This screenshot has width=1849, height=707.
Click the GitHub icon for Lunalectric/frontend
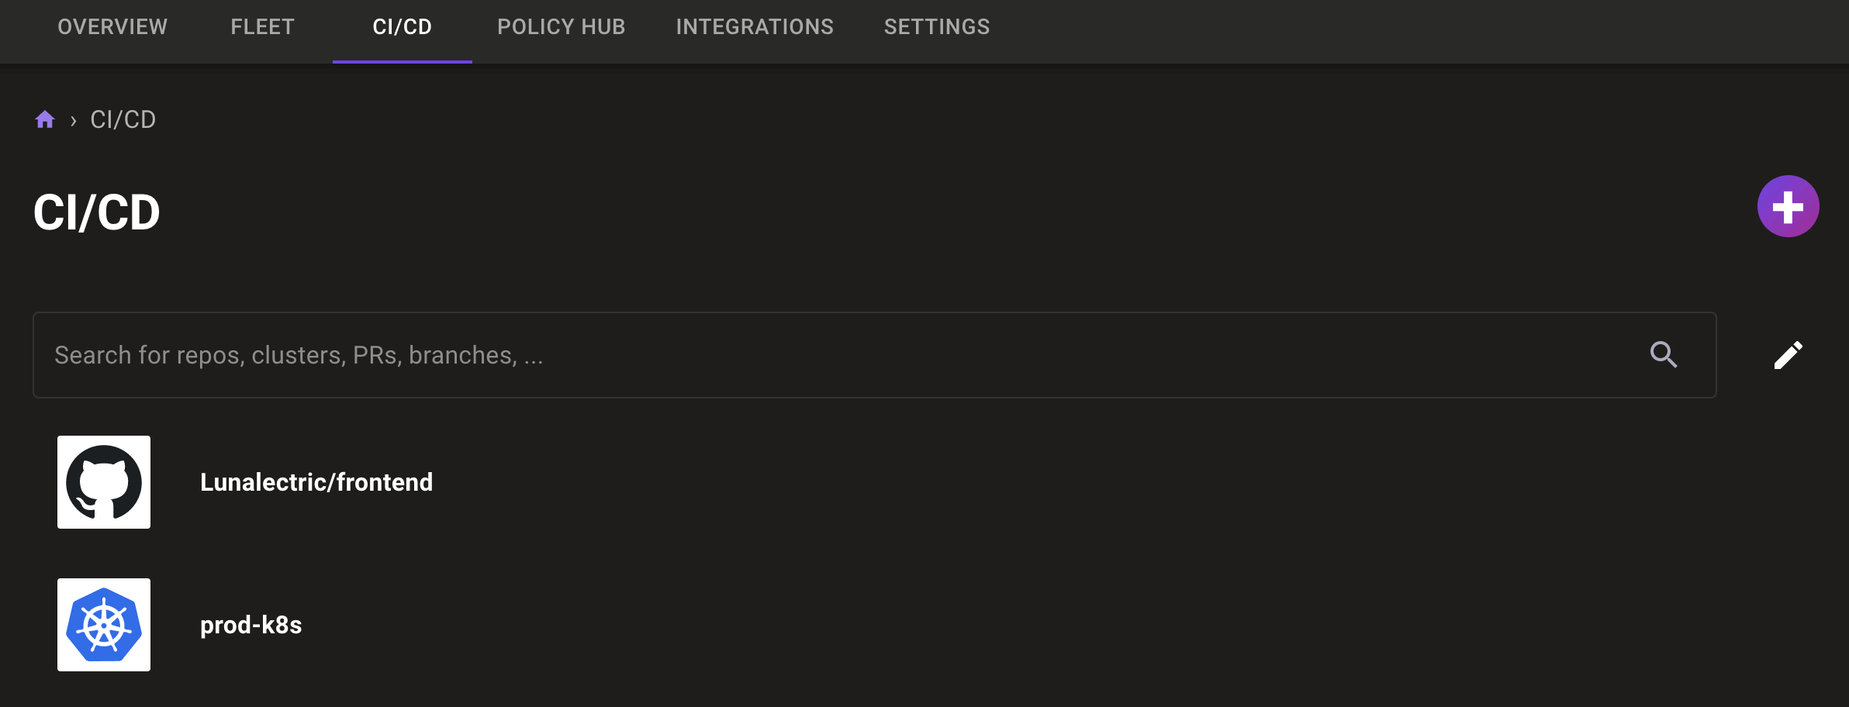pos(104,481)
